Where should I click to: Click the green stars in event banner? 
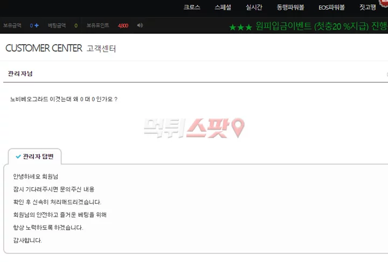pos(240,27)
